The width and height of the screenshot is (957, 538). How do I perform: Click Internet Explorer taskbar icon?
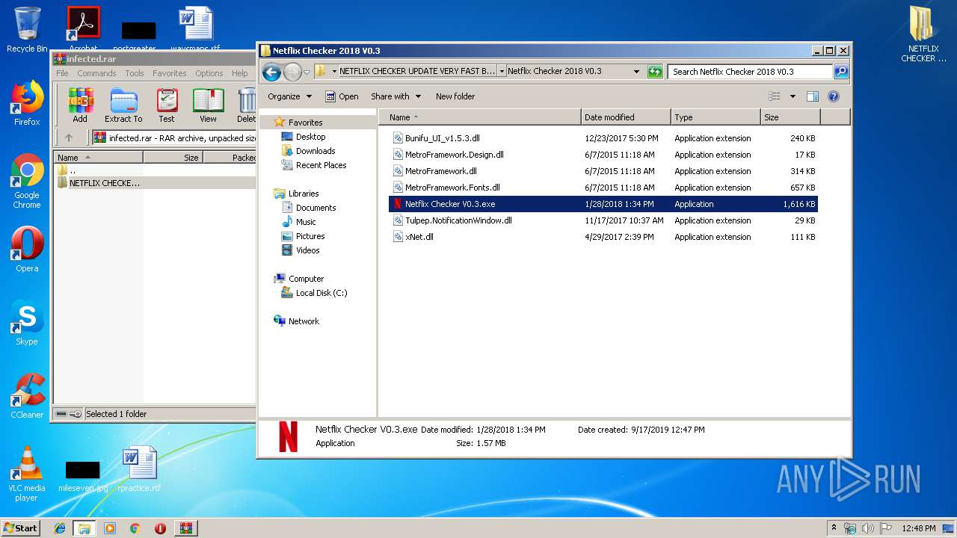click(x=60, y=528)
